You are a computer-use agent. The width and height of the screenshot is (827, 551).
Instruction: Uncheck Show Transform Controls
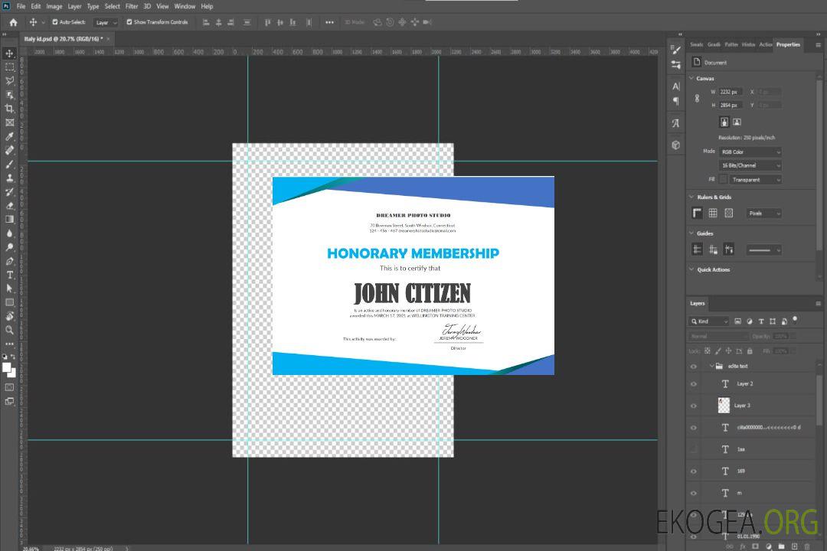pos(129,22)
